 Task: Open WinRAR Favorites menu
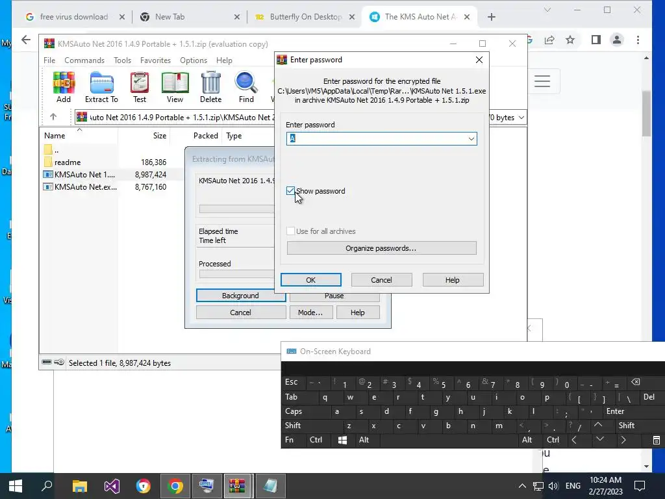[x=155, y=60]
